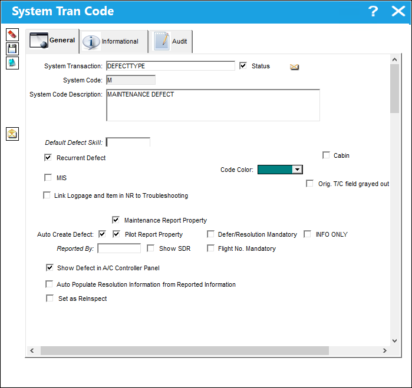Click the third sidebar icon below save
Image resolution: width=412 pixels, height=388 pixels.
[12, 63]
